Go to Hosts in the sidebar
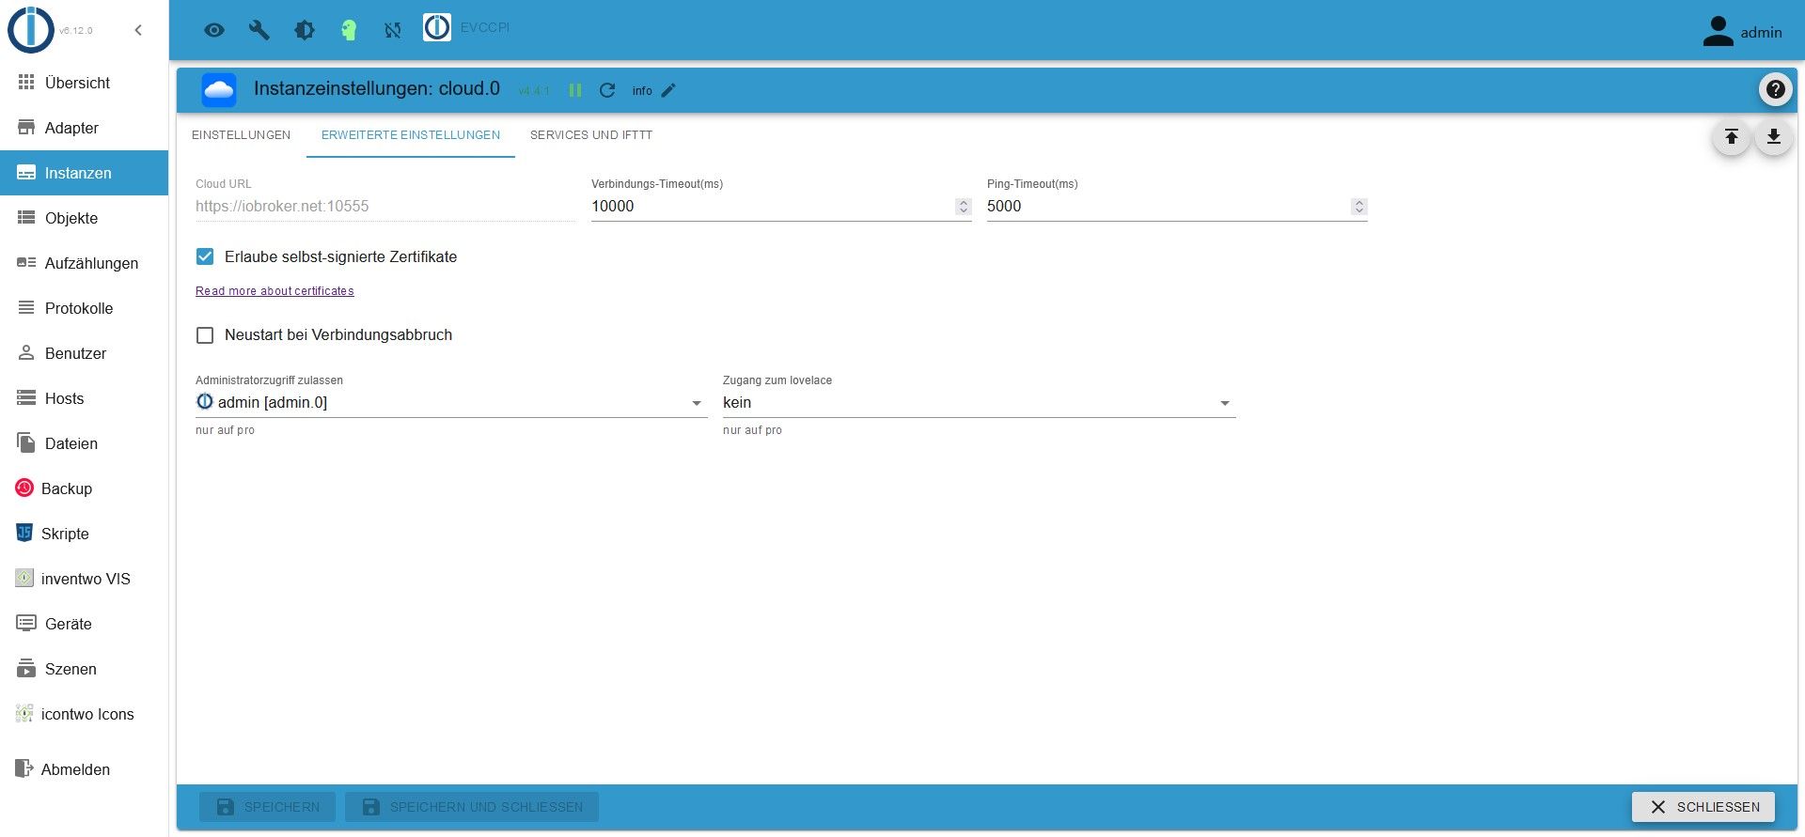 84,398
